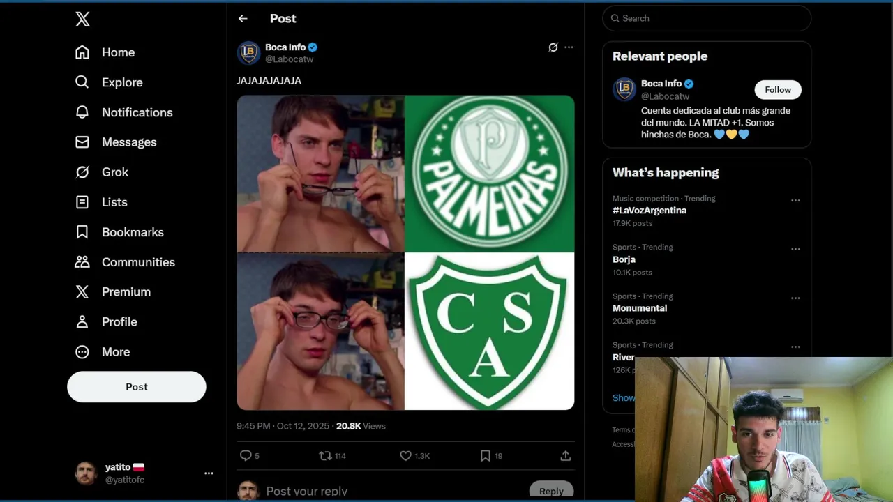Repost this post with the retweet icon

point(325,455)
